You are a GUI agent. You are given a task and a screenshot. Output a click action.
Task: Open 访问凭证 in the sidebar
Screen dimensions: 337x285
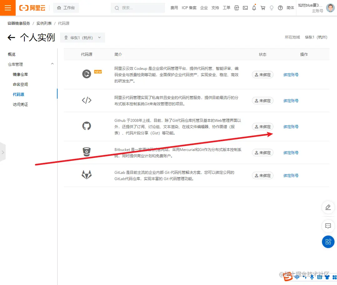pos(20,105)
